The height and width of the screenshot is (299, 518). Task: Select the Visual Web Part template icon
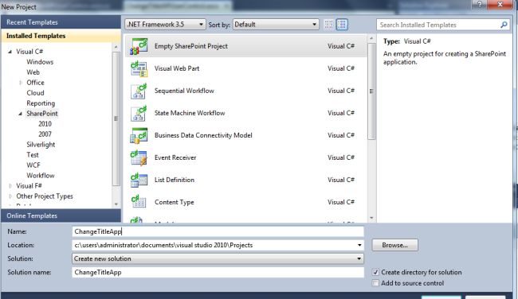click(x=139, y=69)
